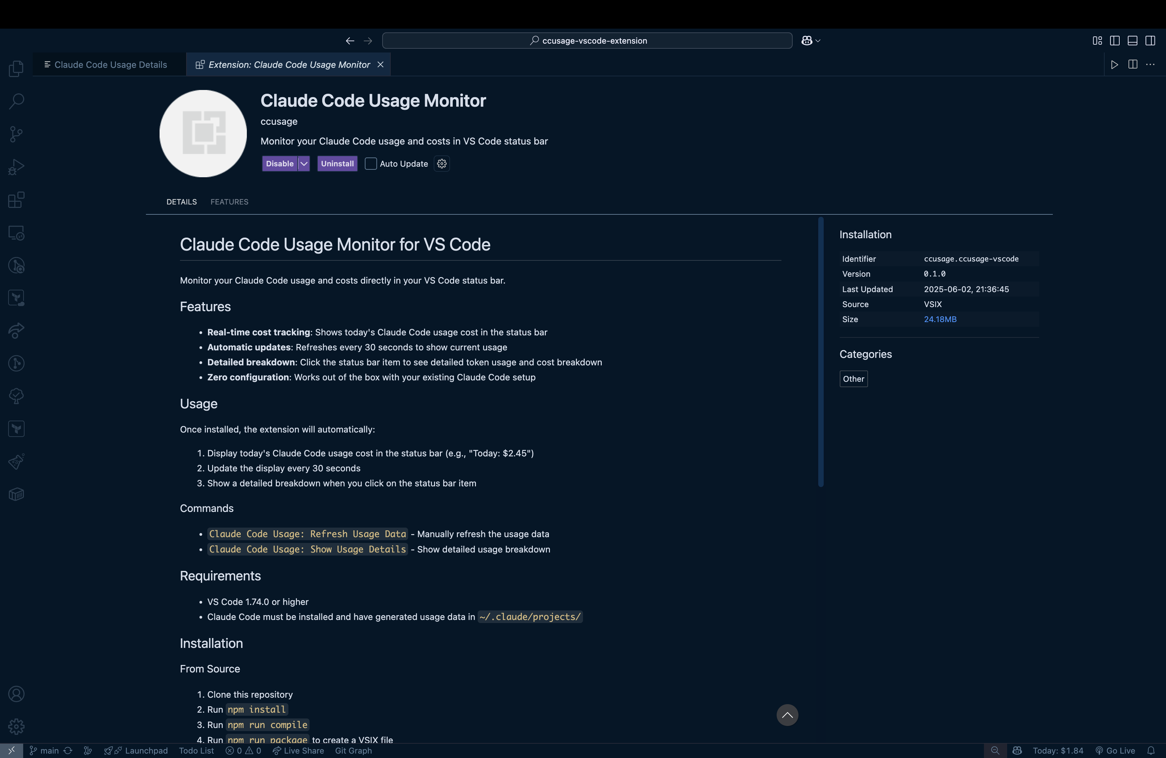This screenshot has height=758, width=1166.
Task: Select the Claude Code Usage Details tab
Action: (109, 64)
